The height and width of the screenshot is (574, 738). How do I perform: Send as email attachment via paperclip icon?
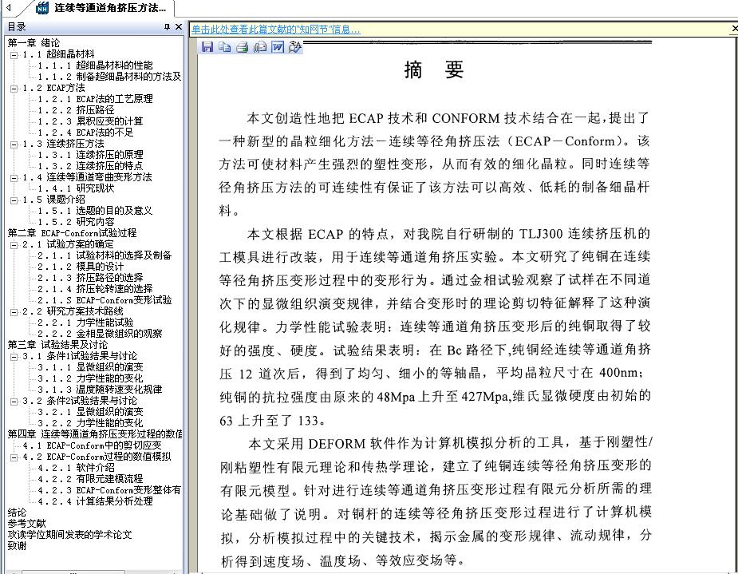coord(260,46)
